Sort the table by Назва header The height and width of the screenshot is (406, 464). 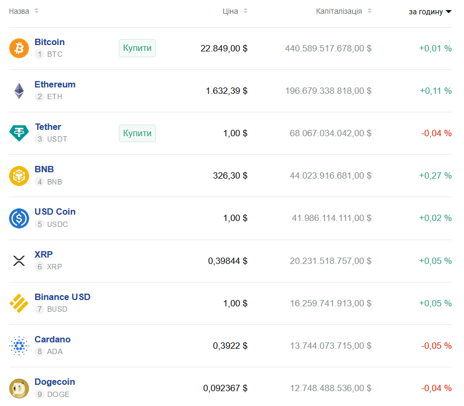(x=19, y=11)
